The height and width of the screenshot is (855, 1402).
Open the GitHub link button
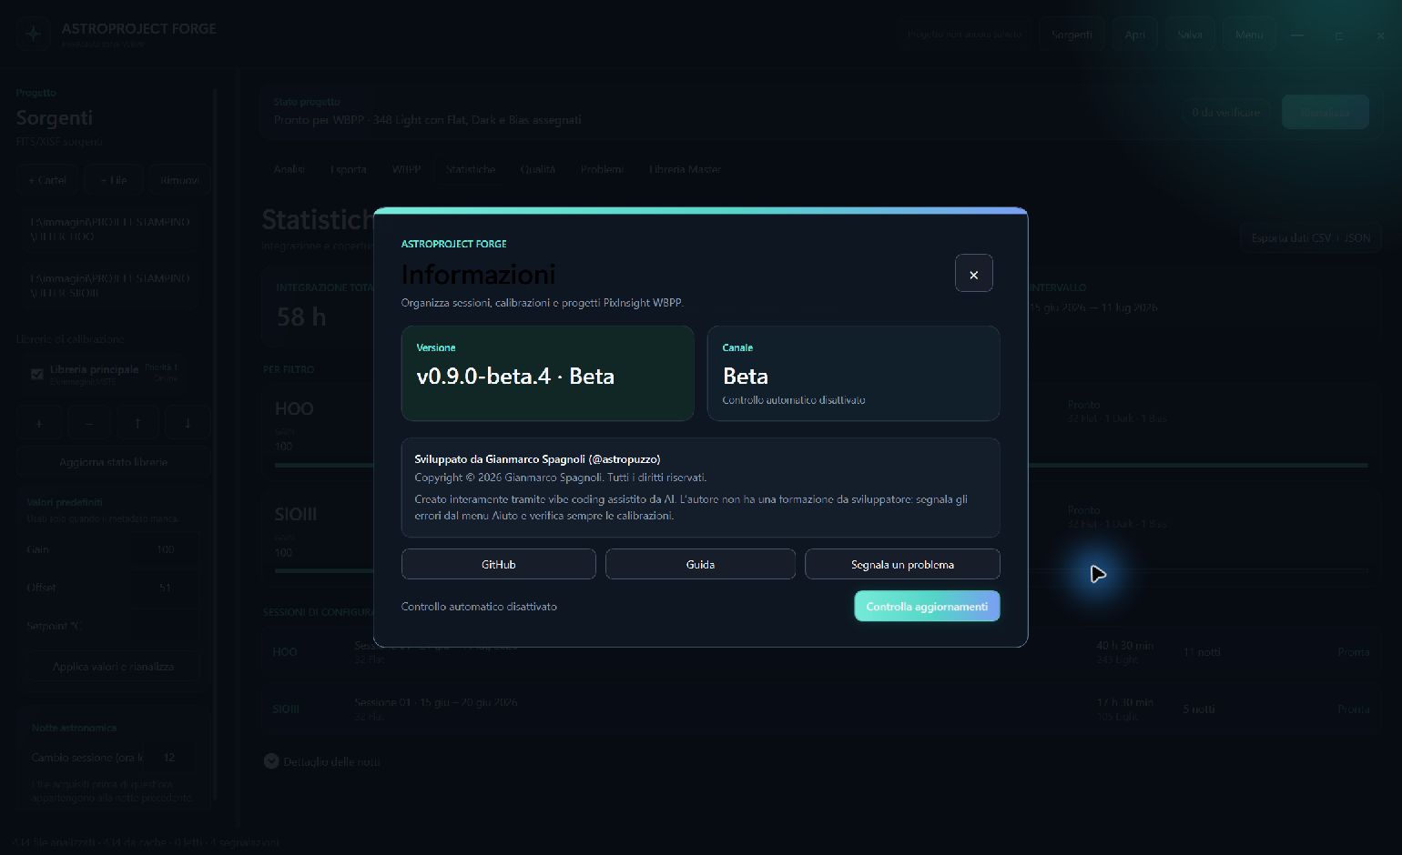(x=498, y=564)
